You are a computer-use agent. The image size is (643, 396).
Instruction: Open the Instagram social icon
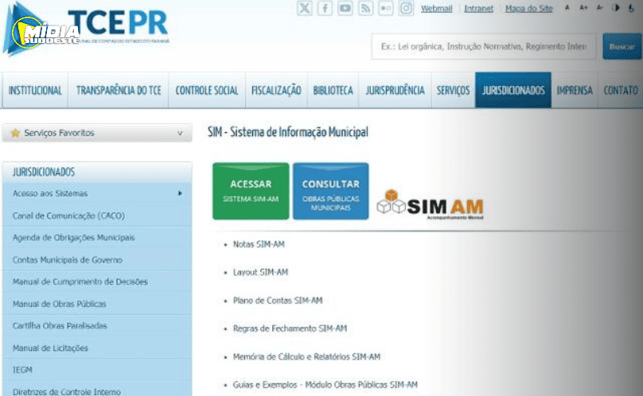(406, 8)
